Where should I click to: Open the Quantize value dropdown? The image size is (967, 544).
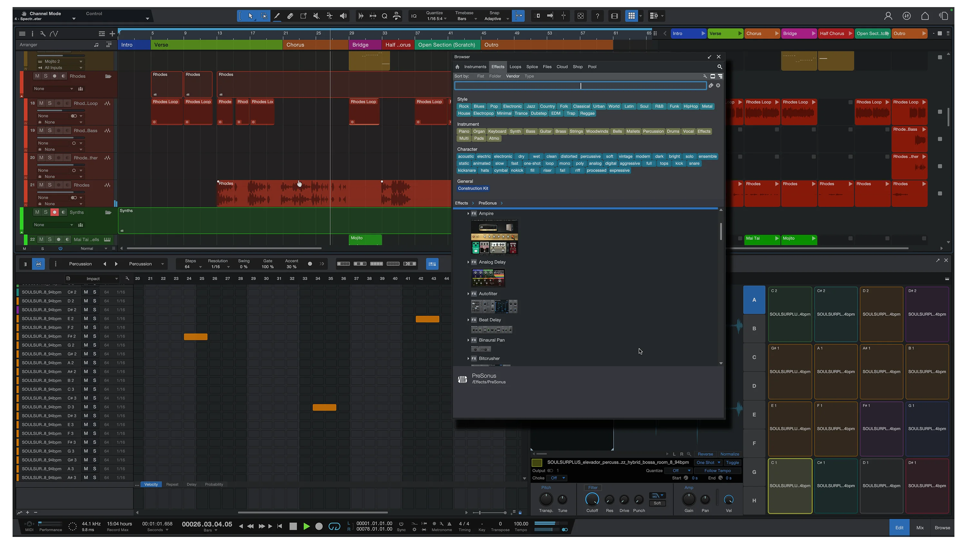[x=435, y=19]
